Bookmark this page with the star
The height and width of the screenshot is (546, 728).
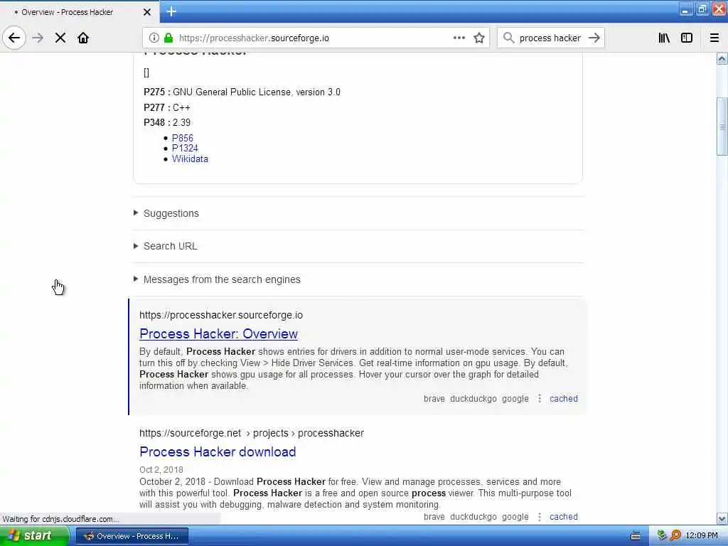479,38
